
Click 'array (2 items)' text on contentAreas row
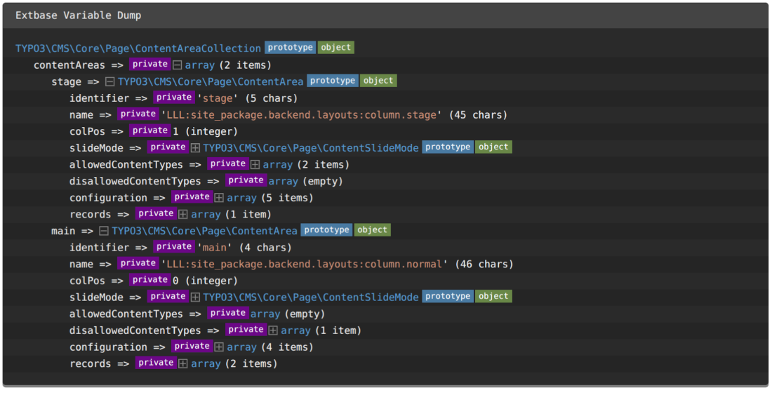(228, 65)
